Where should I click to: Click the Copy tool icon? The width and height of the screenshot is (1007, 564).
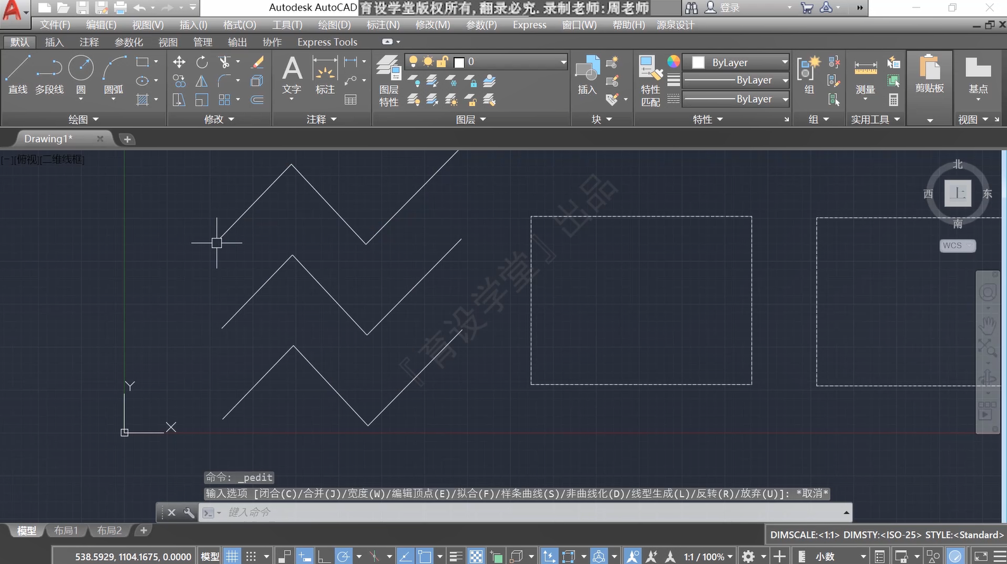pos(179,81)
